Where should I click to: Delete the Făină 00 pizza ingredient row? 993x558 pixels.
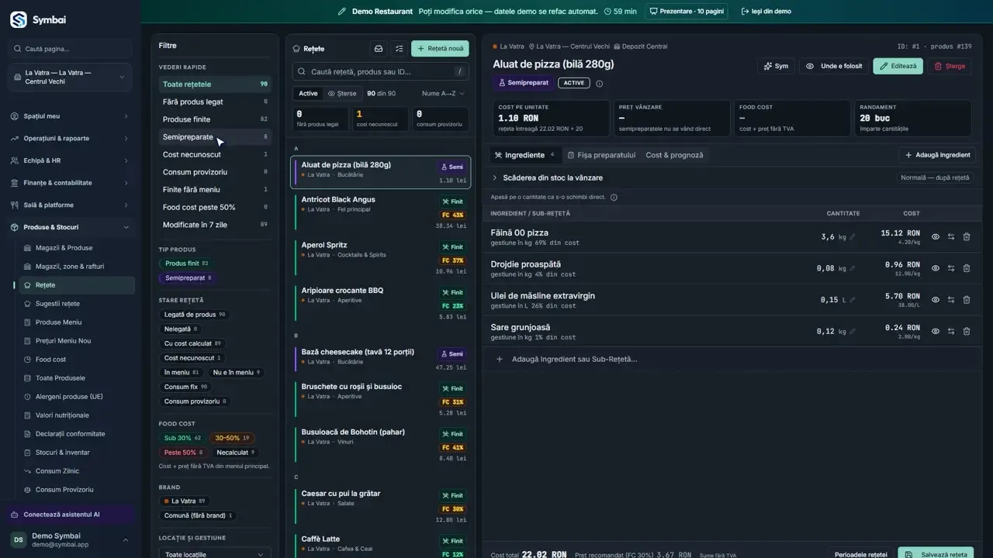967,237
